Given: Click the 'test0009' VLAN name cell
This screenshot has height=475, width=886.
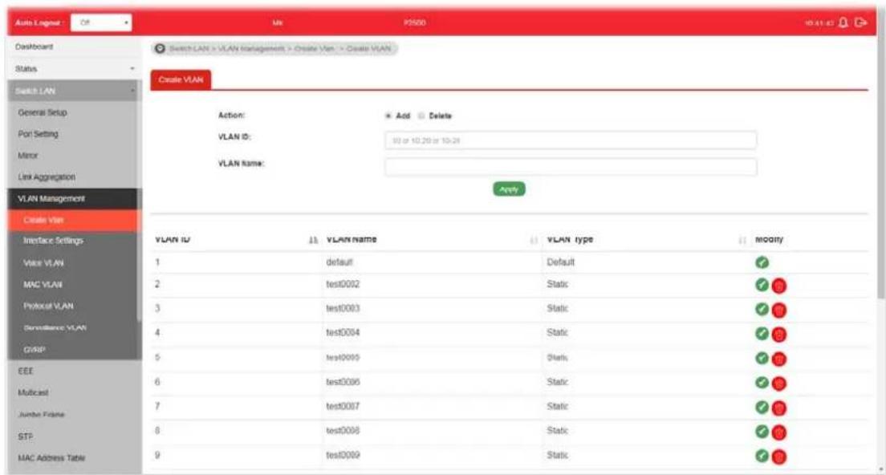Looking at the screenshot, I should [x=343, y=455].
